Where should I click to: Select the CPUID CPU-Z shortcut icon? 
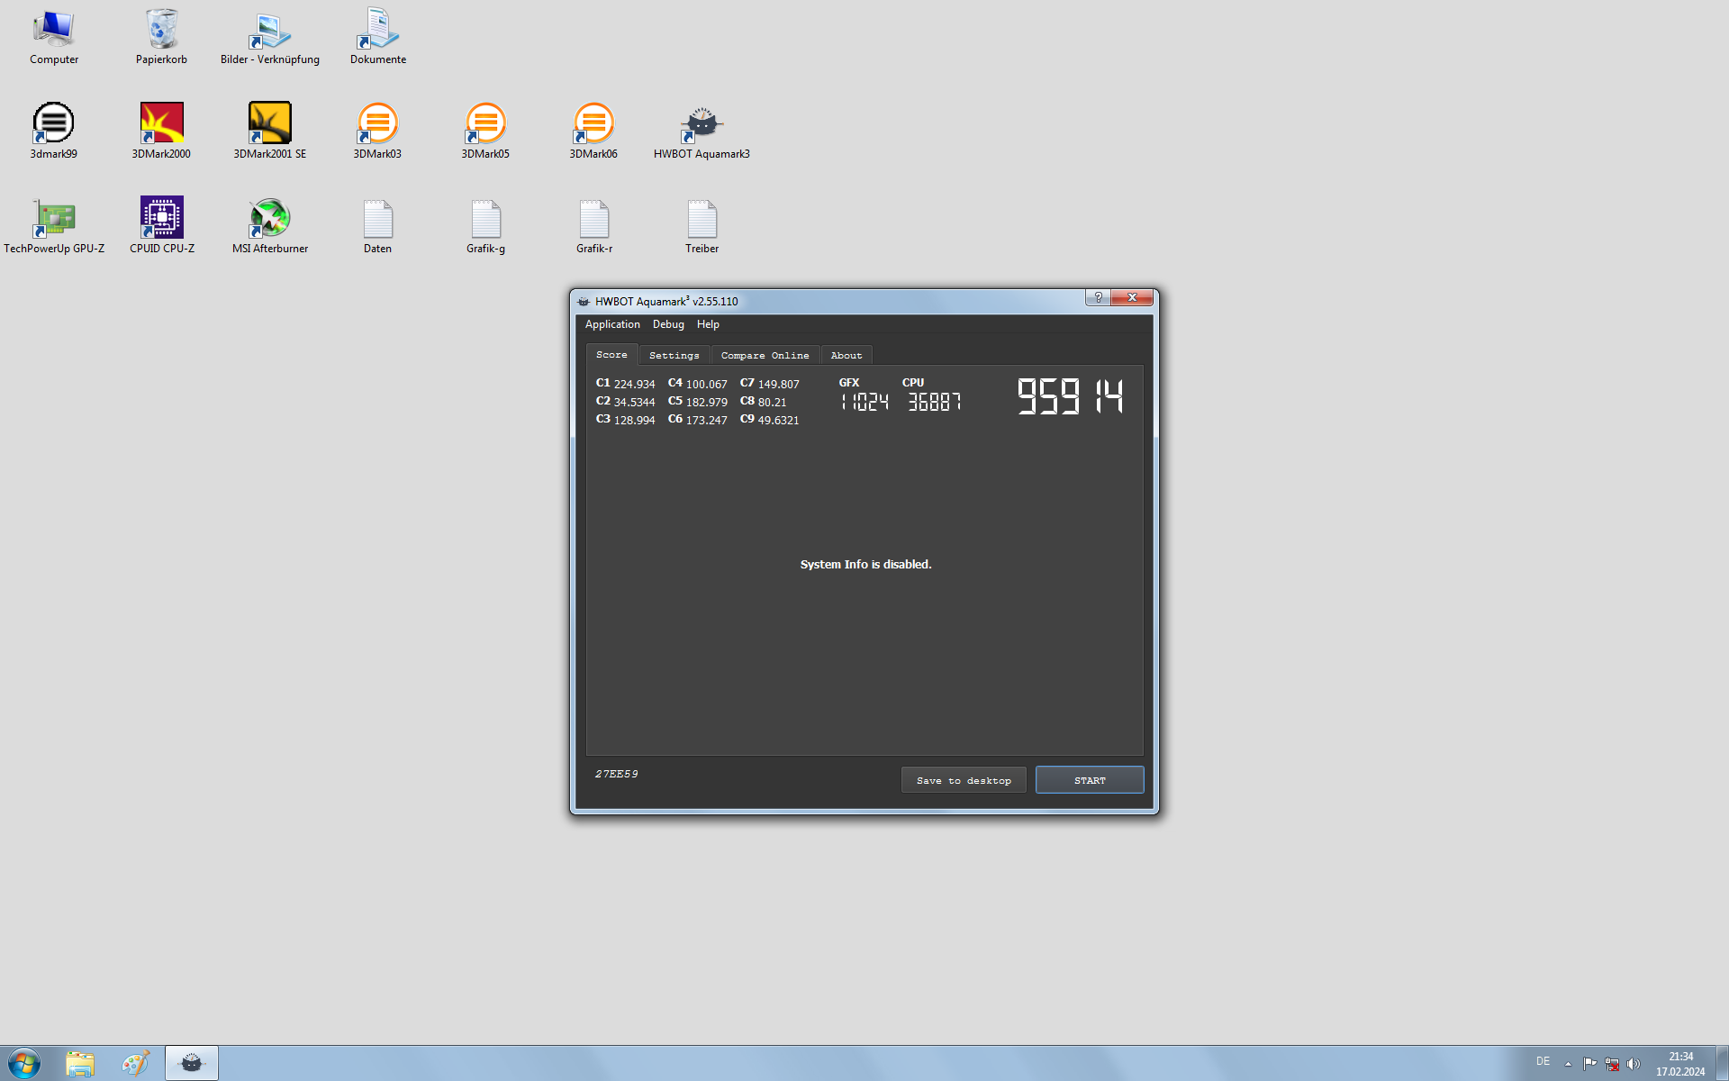point(162,226)
